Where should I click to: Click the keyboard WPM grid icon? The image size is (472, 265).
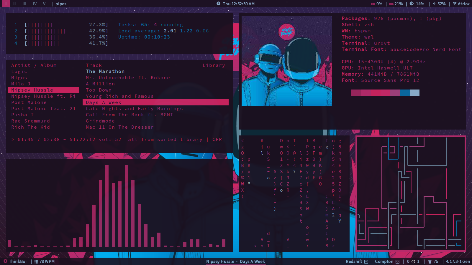[36, 261]
